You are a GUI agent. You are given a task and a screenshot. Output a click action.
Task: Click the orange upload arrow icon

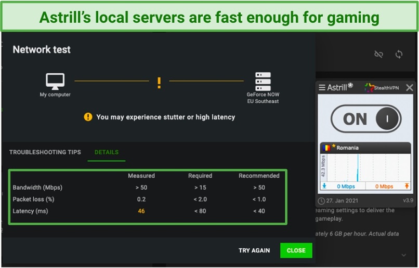click(407, 186)
